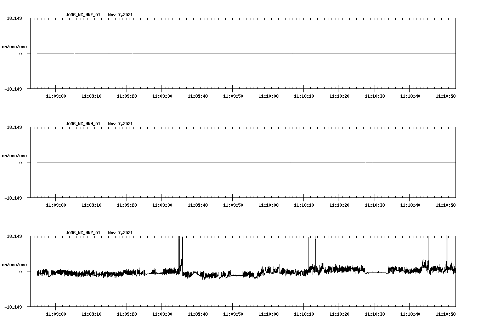Viewport: 481px width, 327px height.
Task: Click 11:09:00 time label under HNN plot
Action: (x=56, y=205)
